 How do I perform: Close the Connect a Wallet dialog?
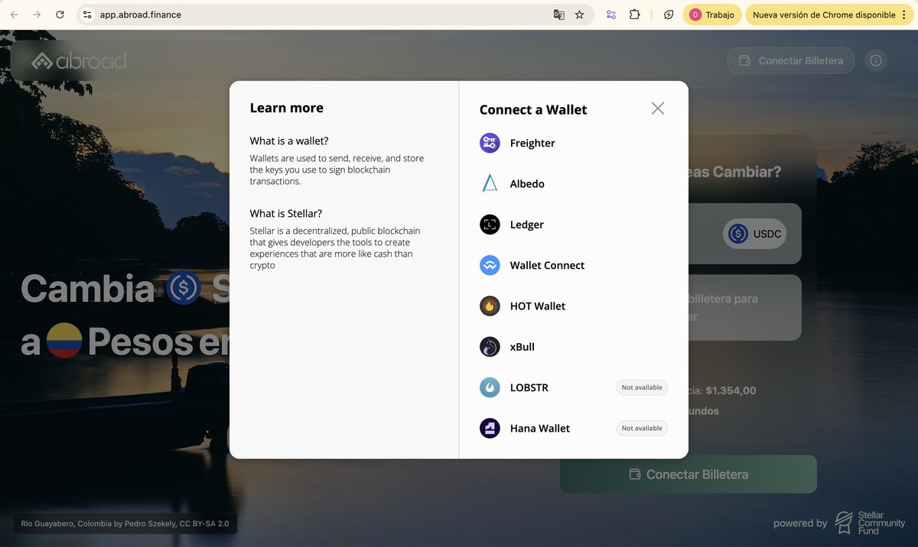pyautogui.click(x=658, y=108)
